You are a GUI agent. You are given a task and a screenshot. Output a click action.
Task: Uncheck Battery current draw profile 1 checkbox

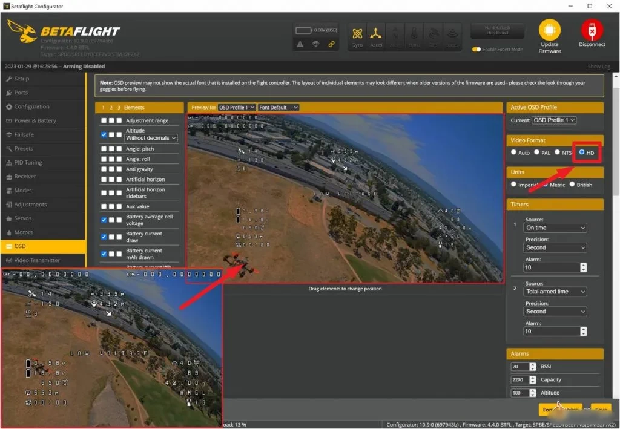(104, 237)
